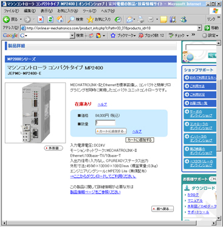Click the カートに追加する button
The height and width of the screenshot is (227, 223).
point(111,131)
